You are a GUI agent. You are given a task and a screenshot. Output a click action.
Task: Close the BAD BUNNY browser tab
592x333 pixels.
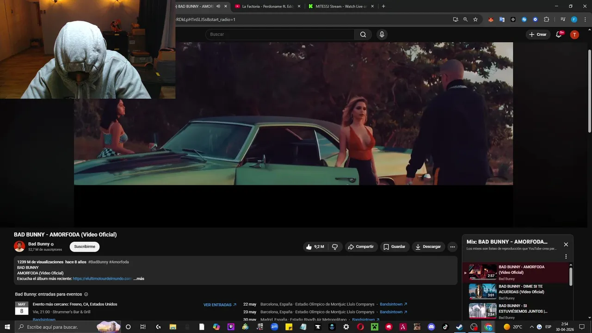coord(226,6)
